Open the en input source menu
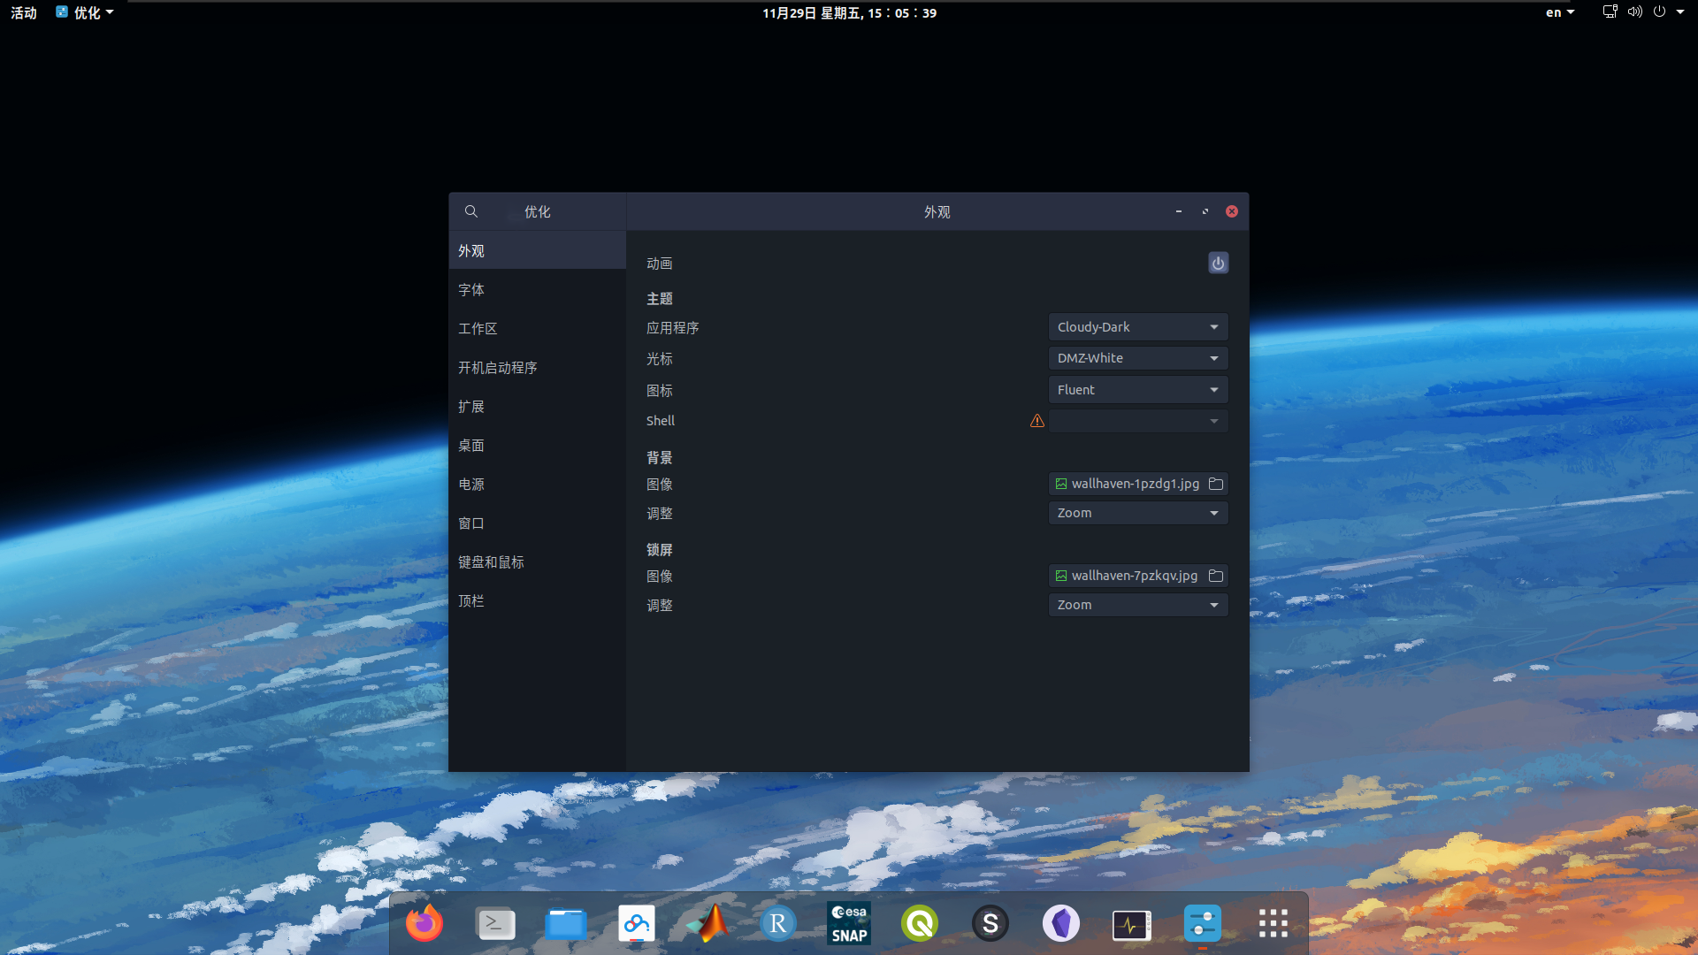Screen dimensions: 1698x955 coord(1559,12)
